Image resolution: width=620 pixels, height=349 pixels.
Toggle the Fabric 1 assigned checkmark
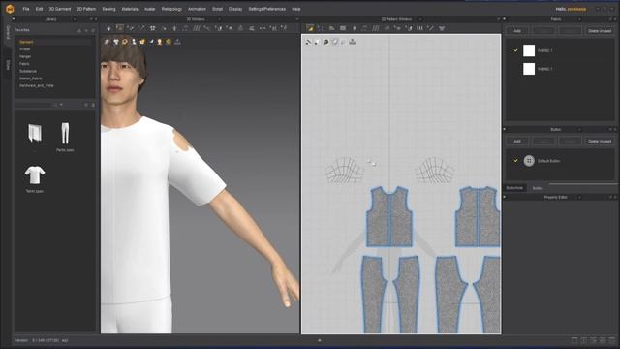515,50
